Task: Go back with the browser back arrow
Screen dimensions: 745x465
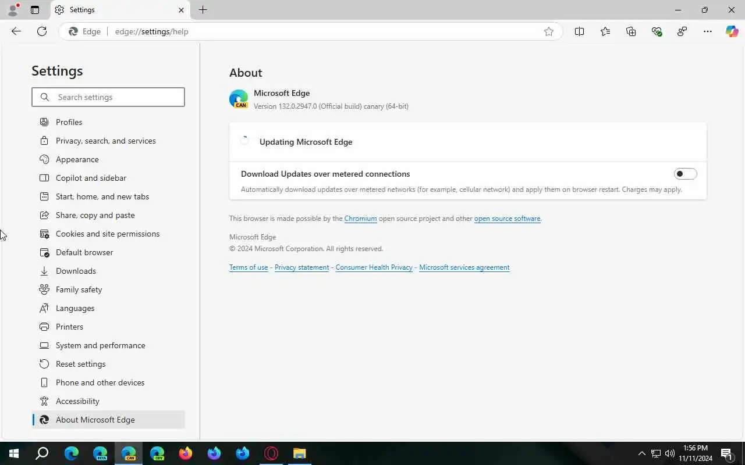Action: 16,31
